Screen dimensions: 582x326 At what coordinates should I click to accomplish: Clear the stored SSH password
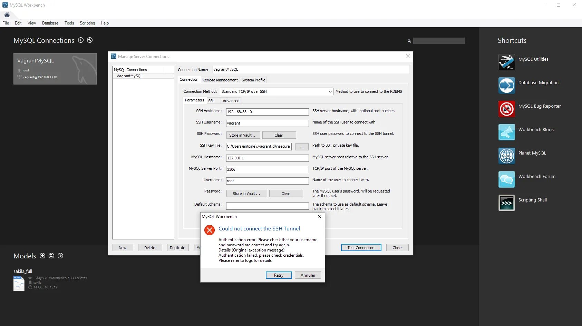(279, 135)
